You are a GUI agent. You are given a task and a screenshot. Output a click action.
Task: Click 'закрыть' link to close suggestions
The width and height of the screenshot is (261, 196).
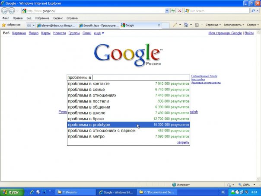tap(183, 142)
